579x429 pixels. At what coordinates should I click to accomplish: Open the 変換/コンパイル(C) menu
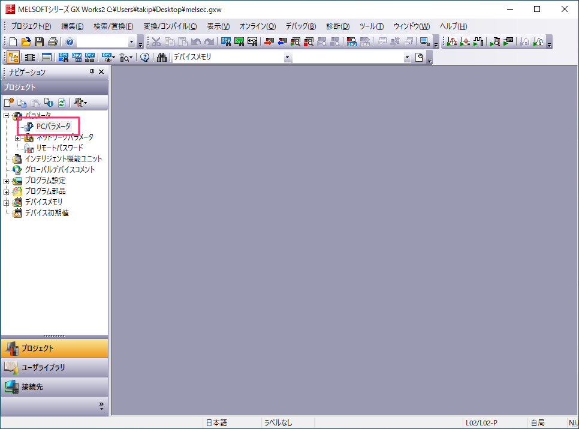tap(170, 26)
